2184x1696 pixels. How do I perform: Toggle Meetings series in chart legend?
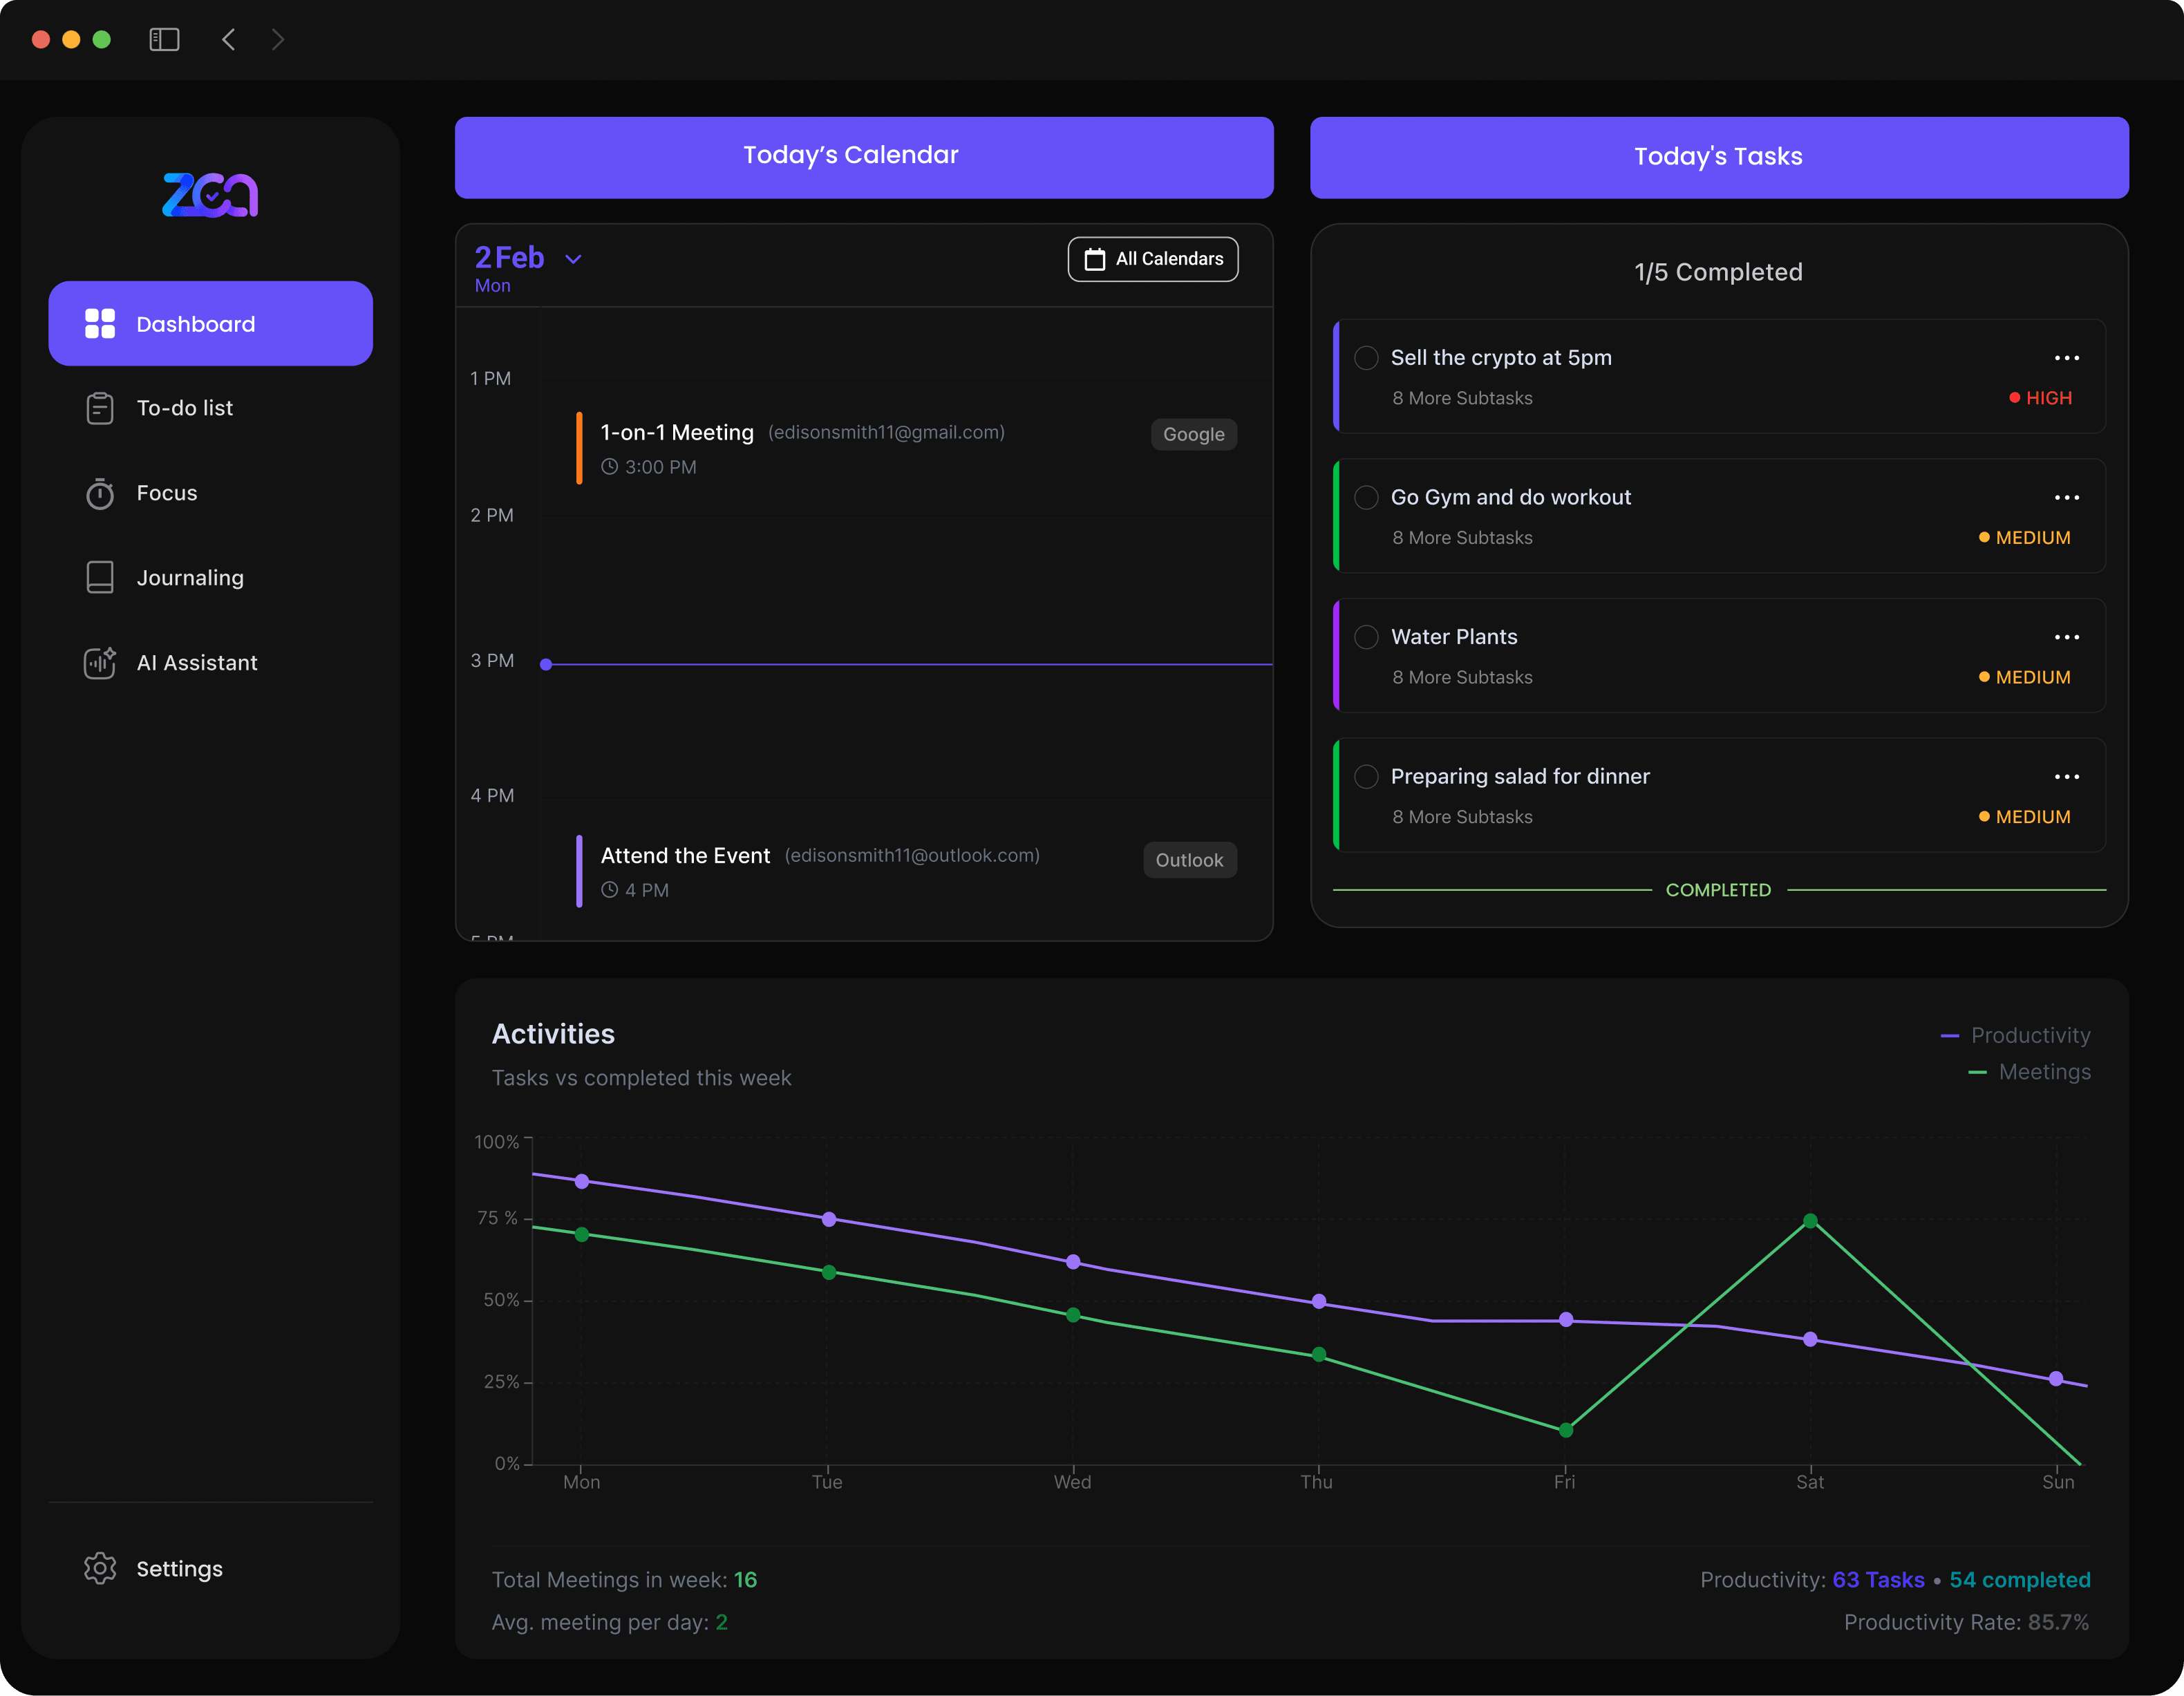tap(2029, 1072)
